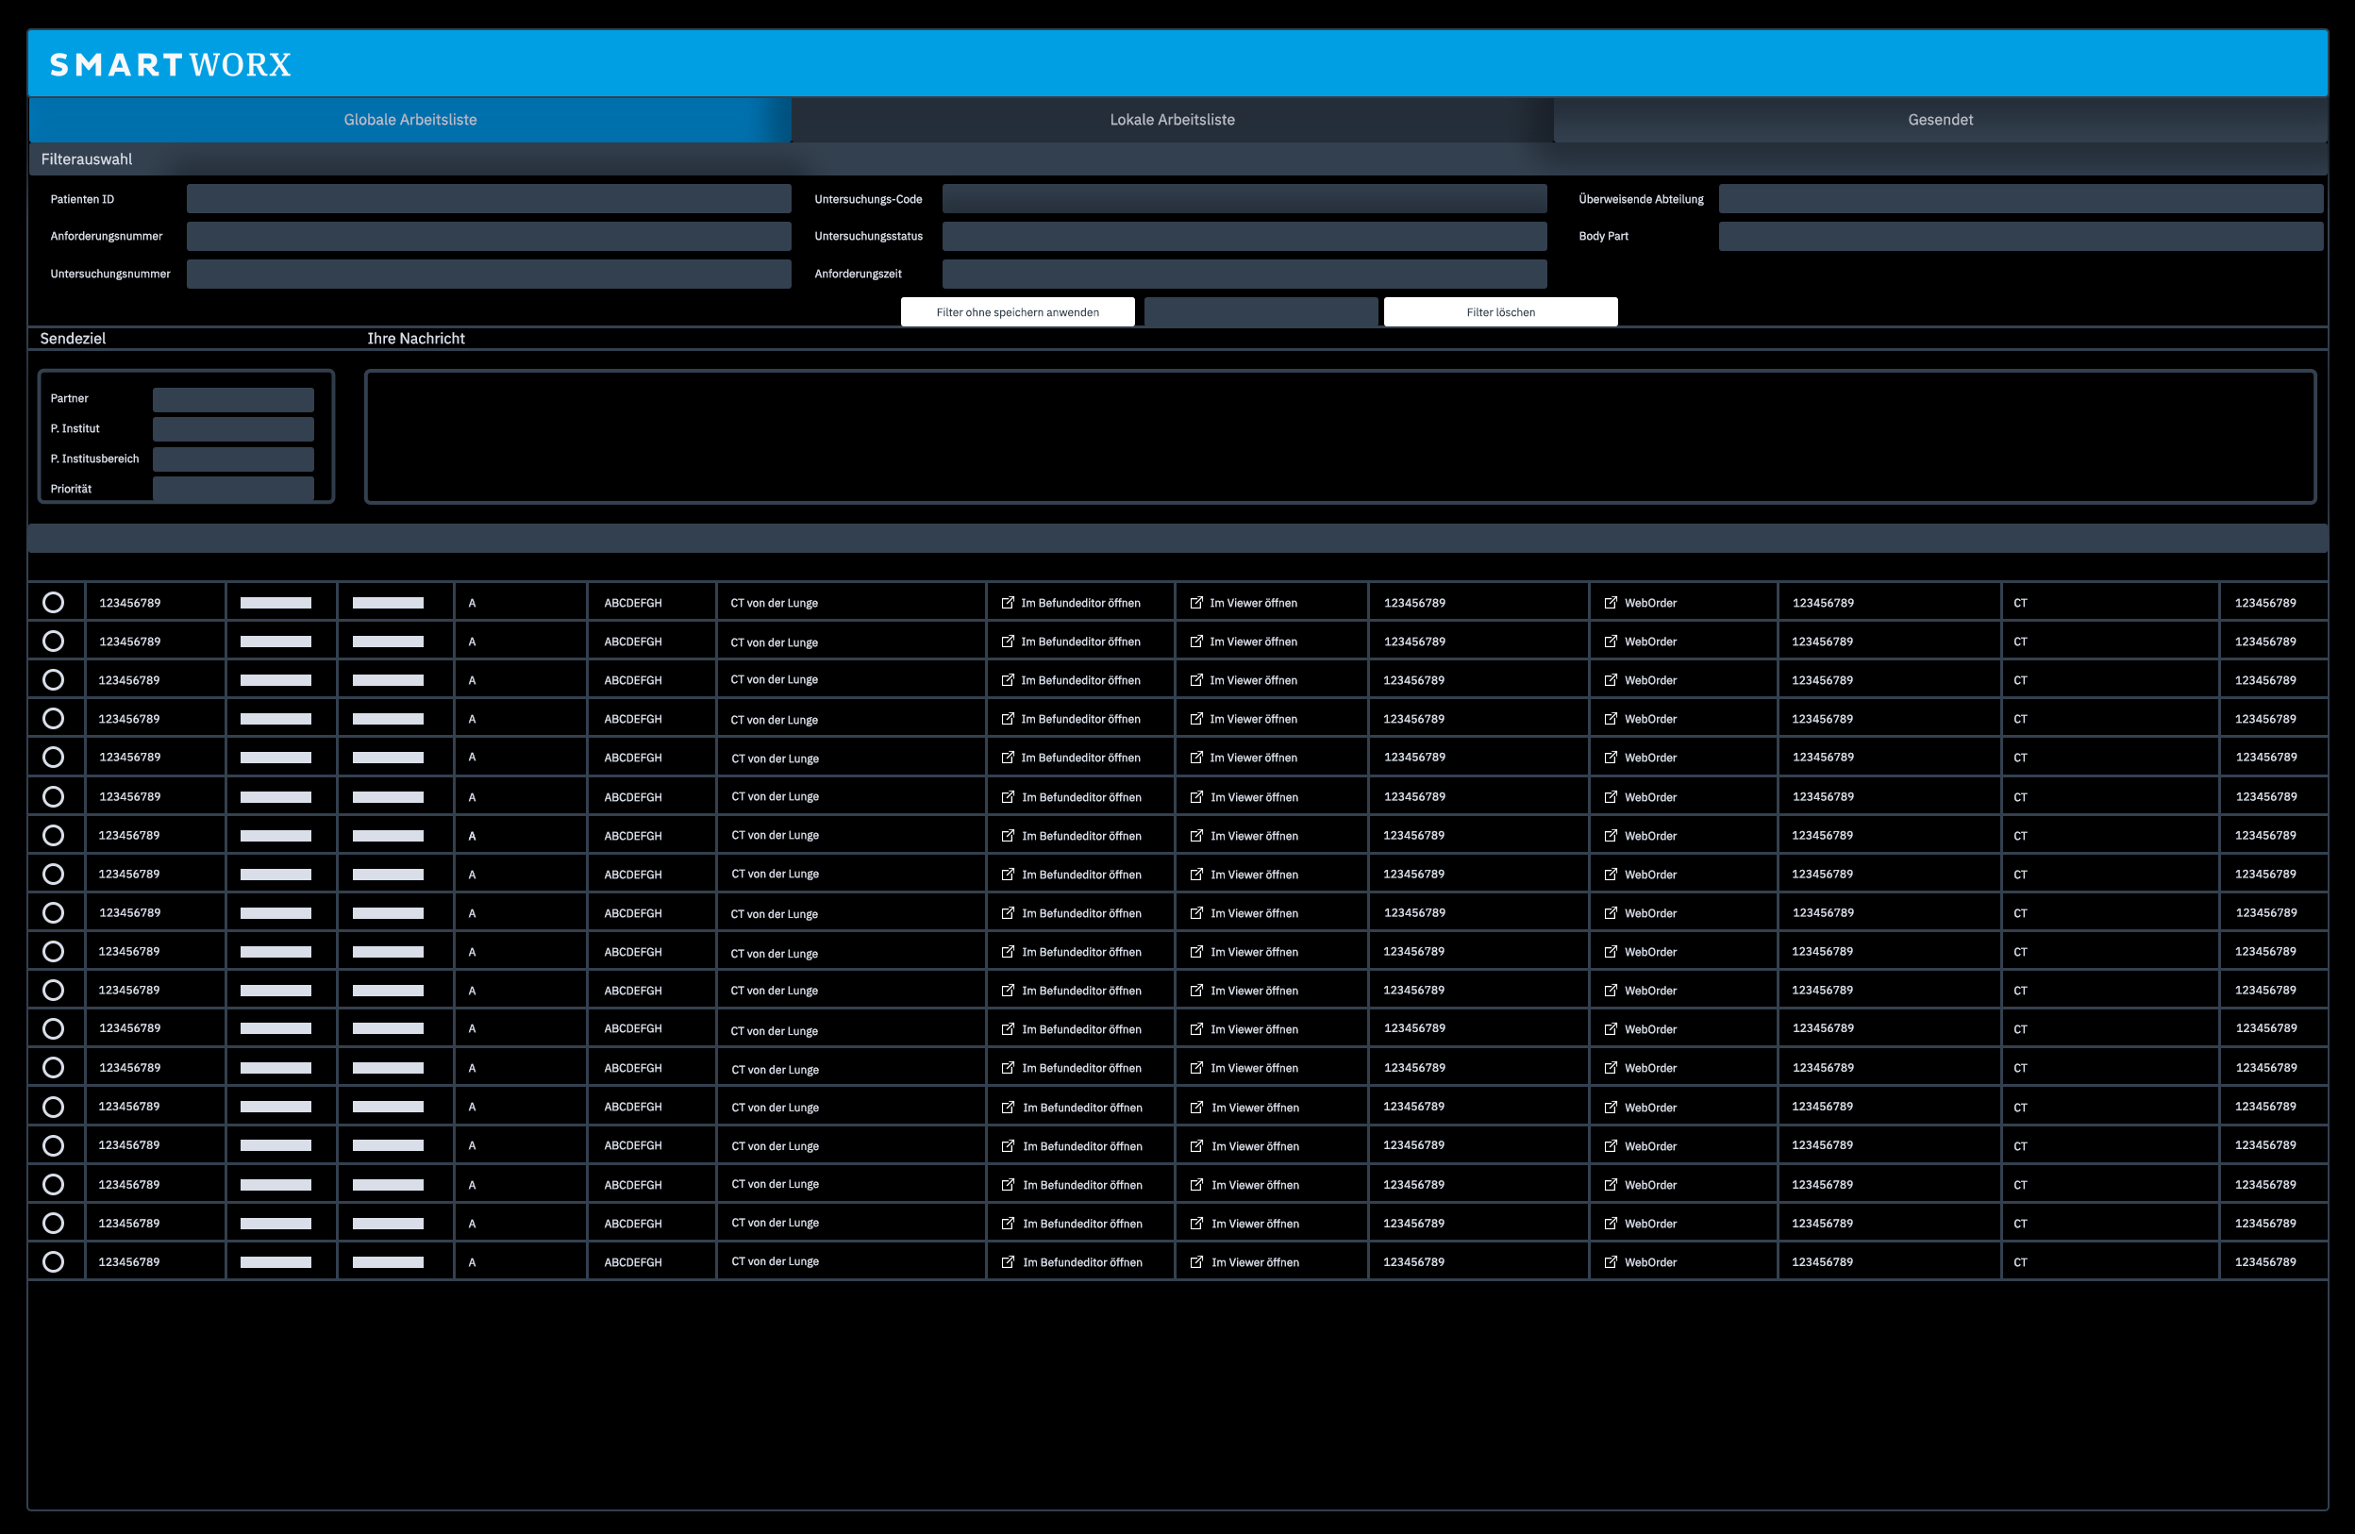The image size is (2355, 1534).
Task: Click Befundeditor open icon in fourteenth row
Action: [1008, 1106]
